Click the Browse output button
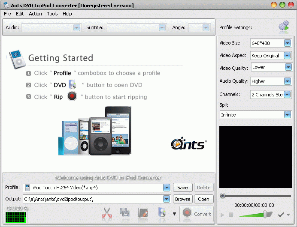Image resolution: width=297 pixels, height=227 pixels. tap(182, 199)
